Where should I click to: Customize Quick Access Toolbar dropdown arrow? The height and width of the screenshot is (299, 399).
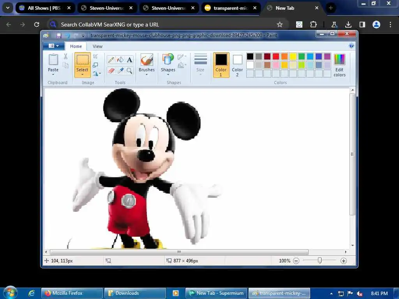(x=83, y=35)
